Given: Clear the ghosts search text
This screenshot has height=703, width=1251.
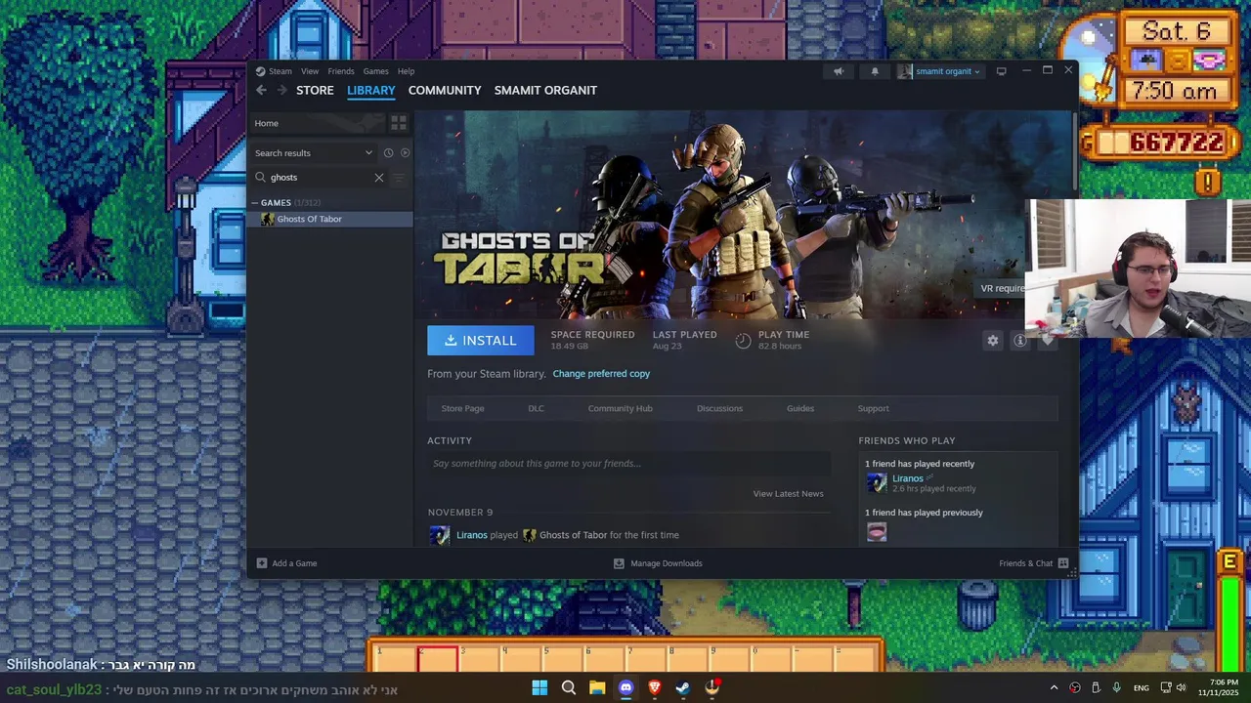Looking at the screenshot, I should click(379, 178).
